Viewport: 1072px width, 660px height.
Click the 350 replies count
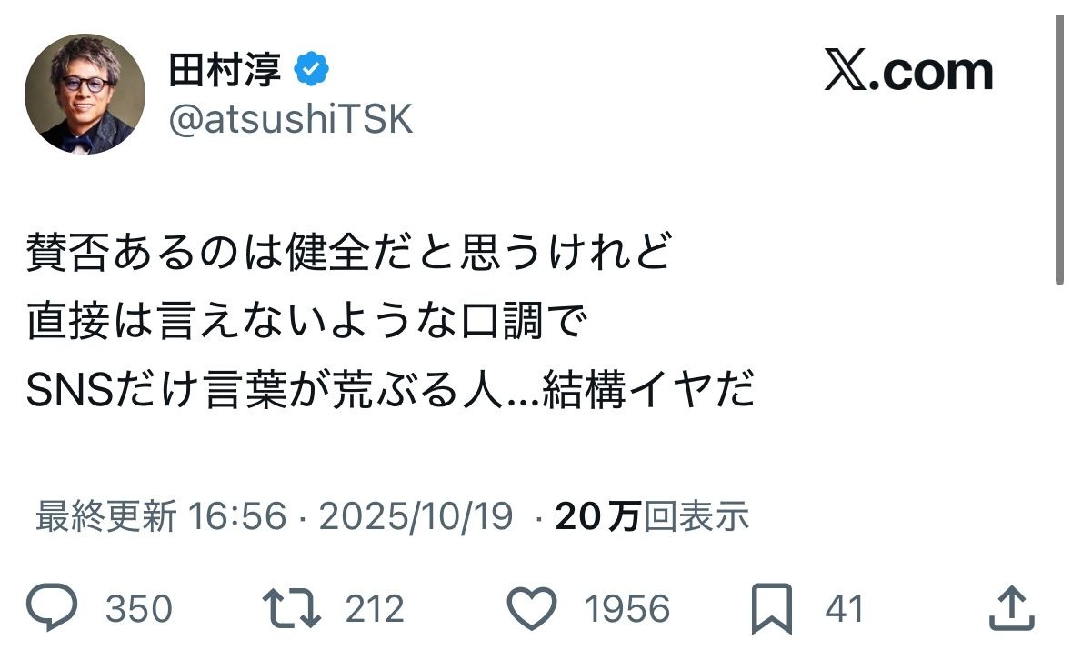(x=138, y=609)
